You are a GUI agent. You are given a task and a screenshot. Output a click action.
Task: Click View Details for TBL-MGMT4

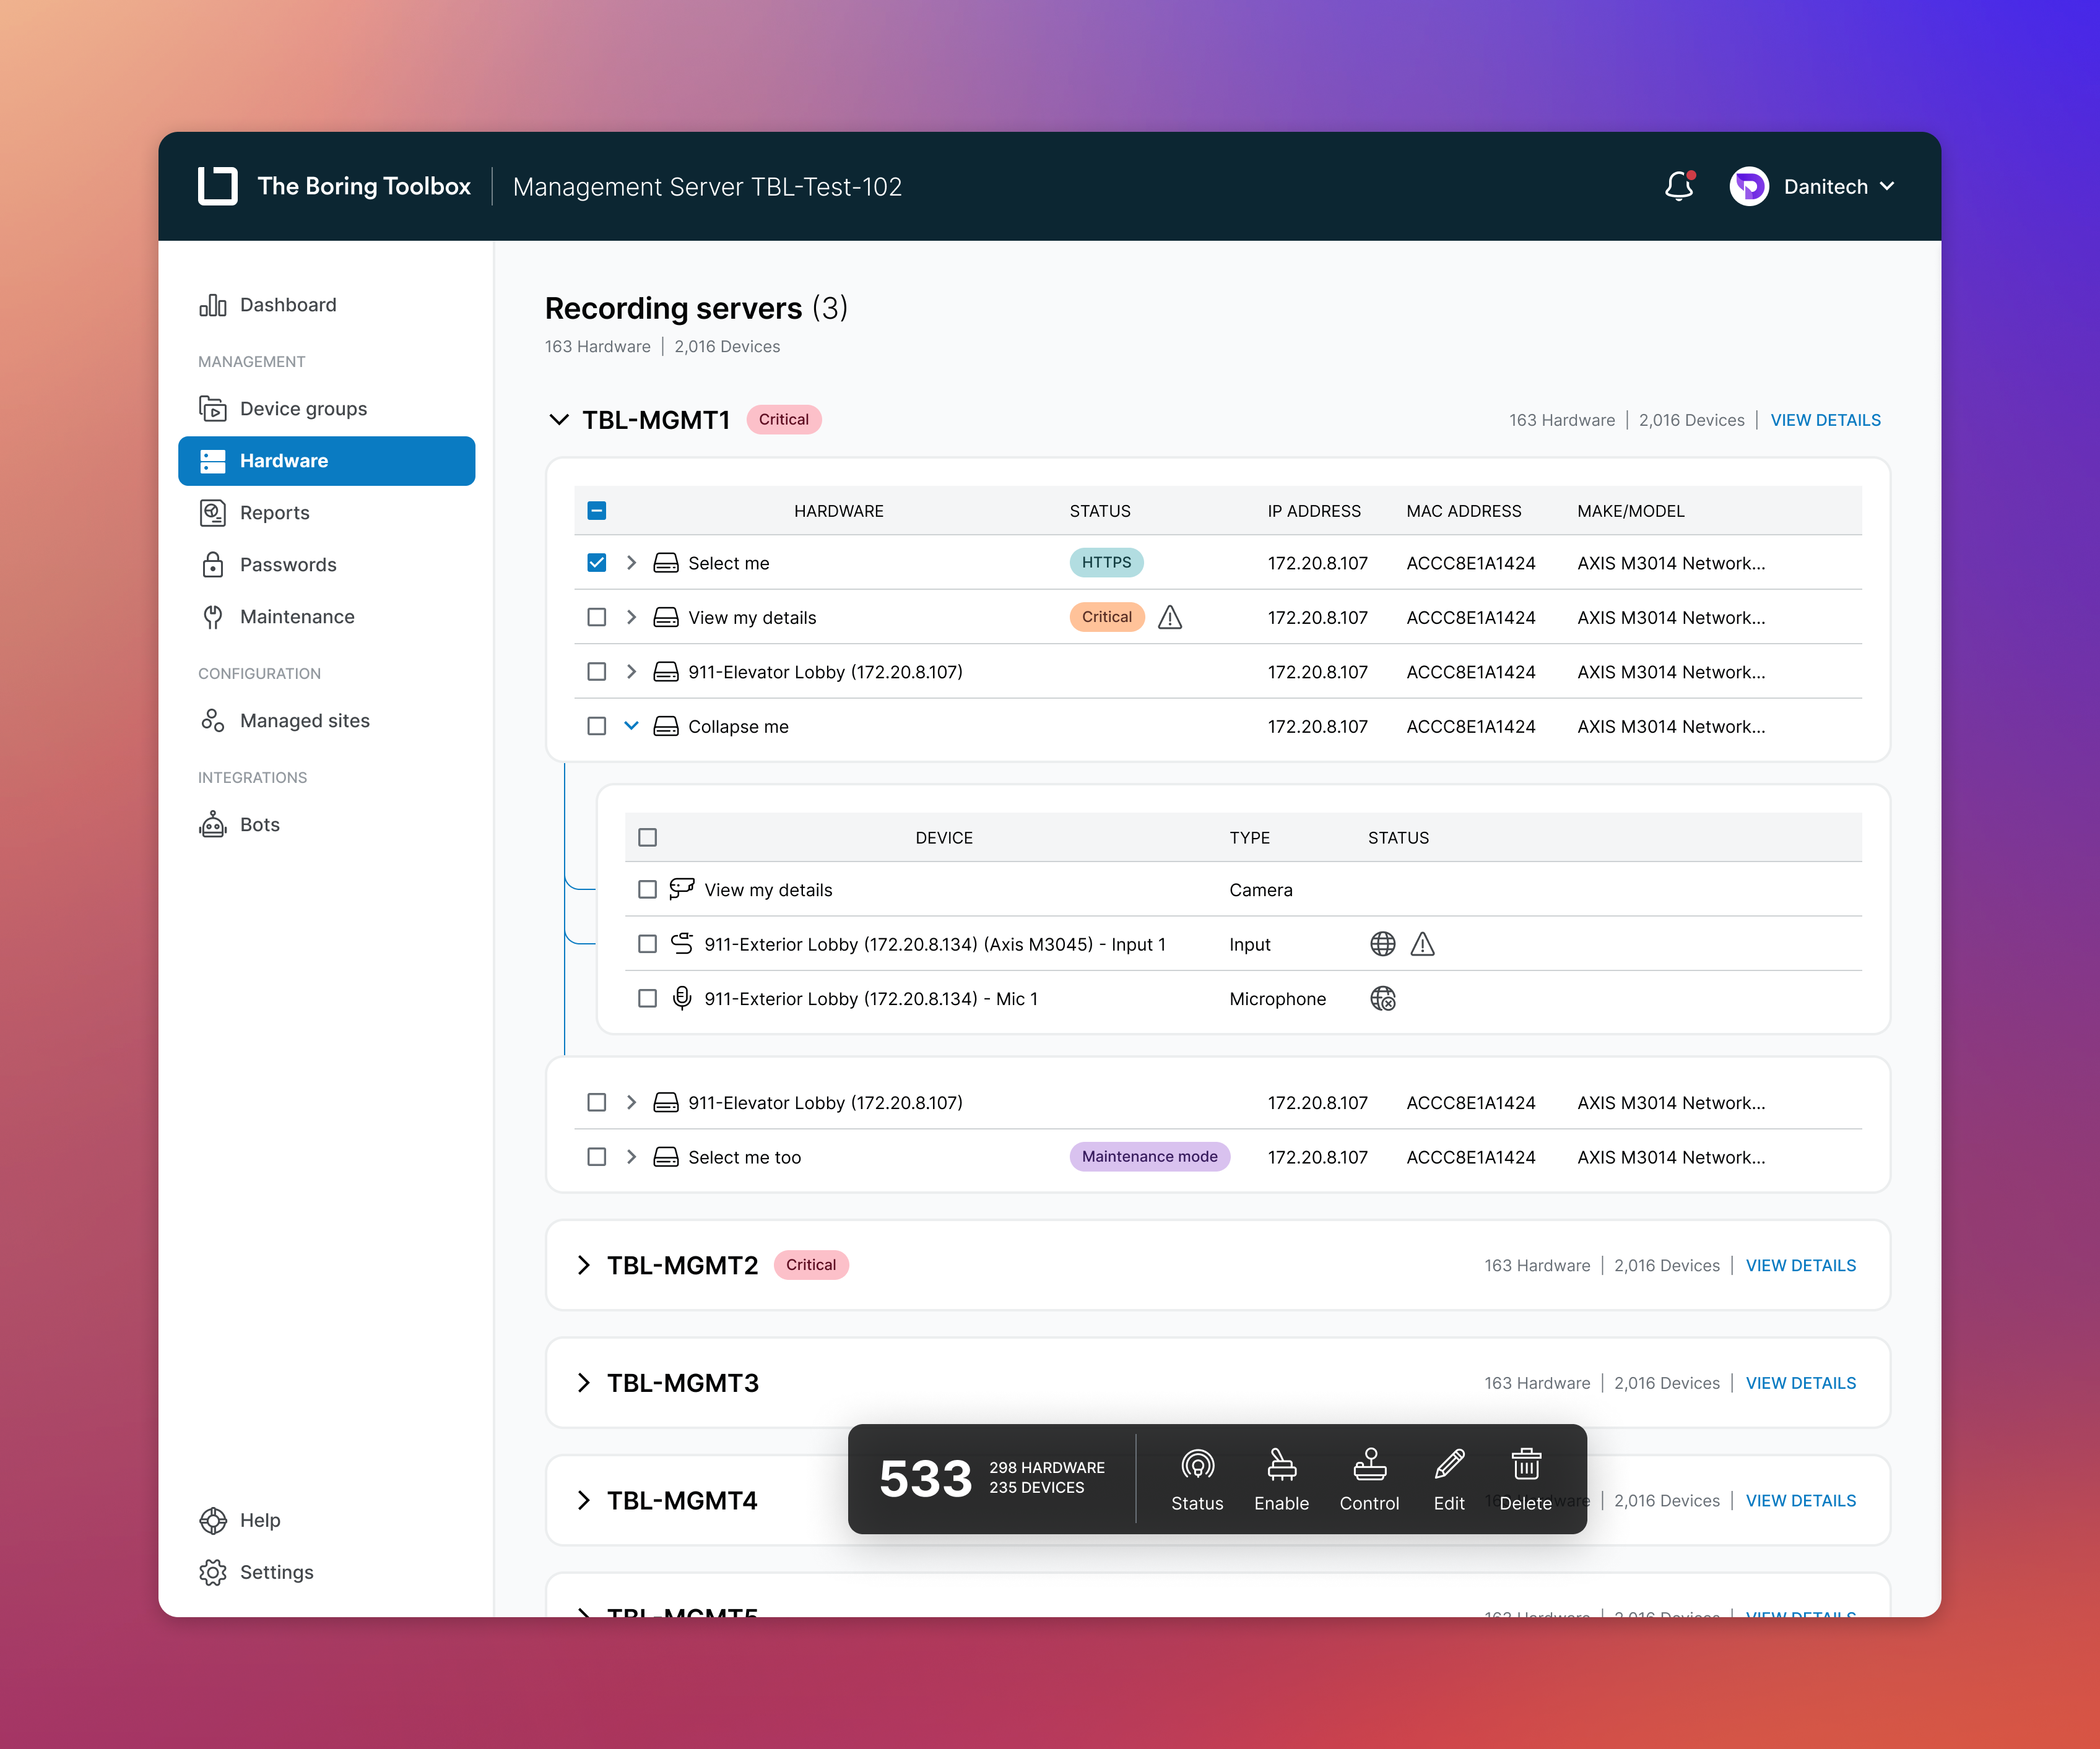(x=1800, y=1501)
